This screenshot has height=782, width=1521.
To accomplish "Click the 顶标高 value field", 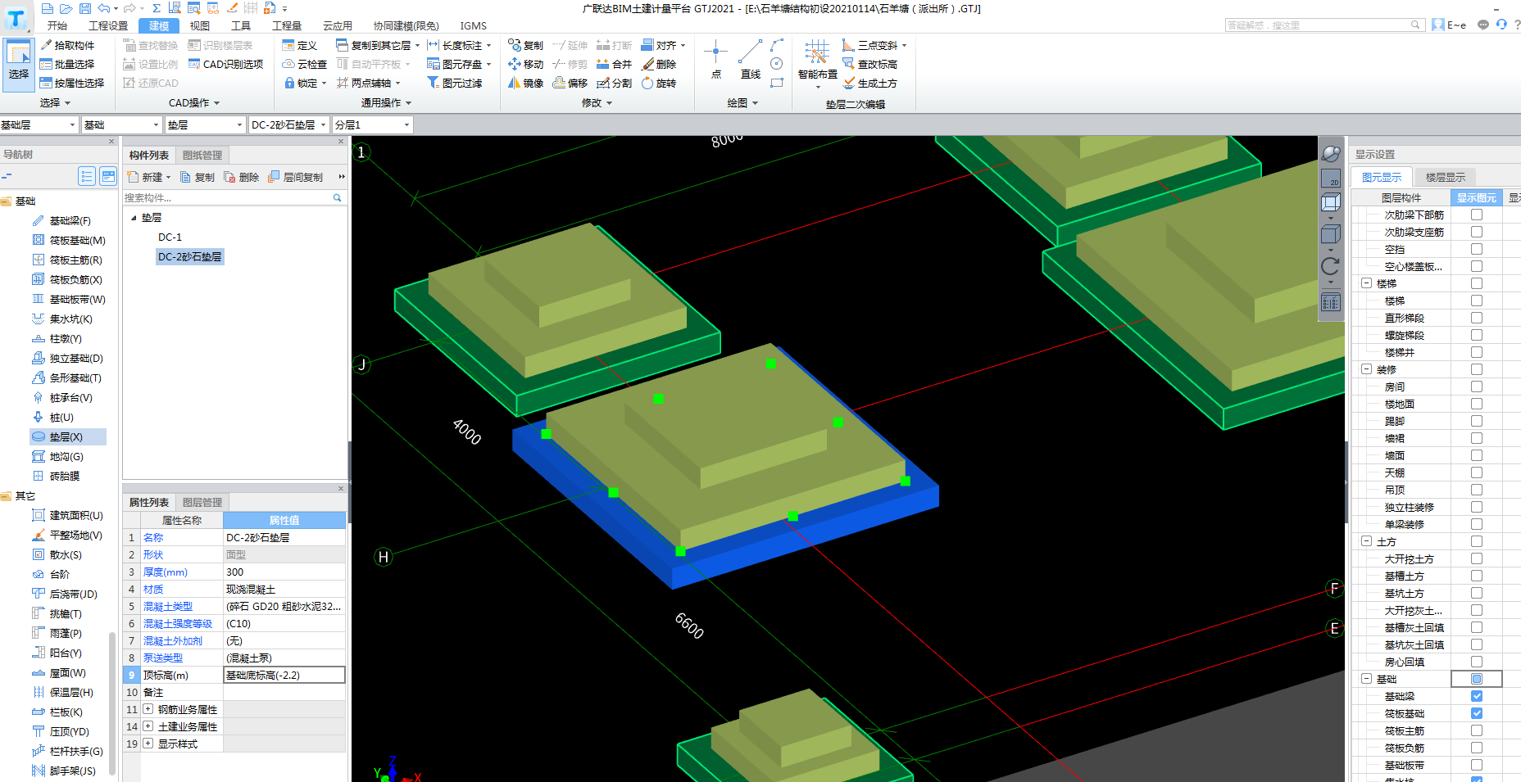I will click(284, 675).
